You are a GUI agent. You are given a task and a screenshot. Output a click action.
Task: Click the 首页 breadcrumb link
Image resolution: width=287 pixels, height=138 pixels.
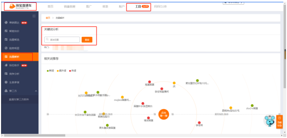[48, 18]
